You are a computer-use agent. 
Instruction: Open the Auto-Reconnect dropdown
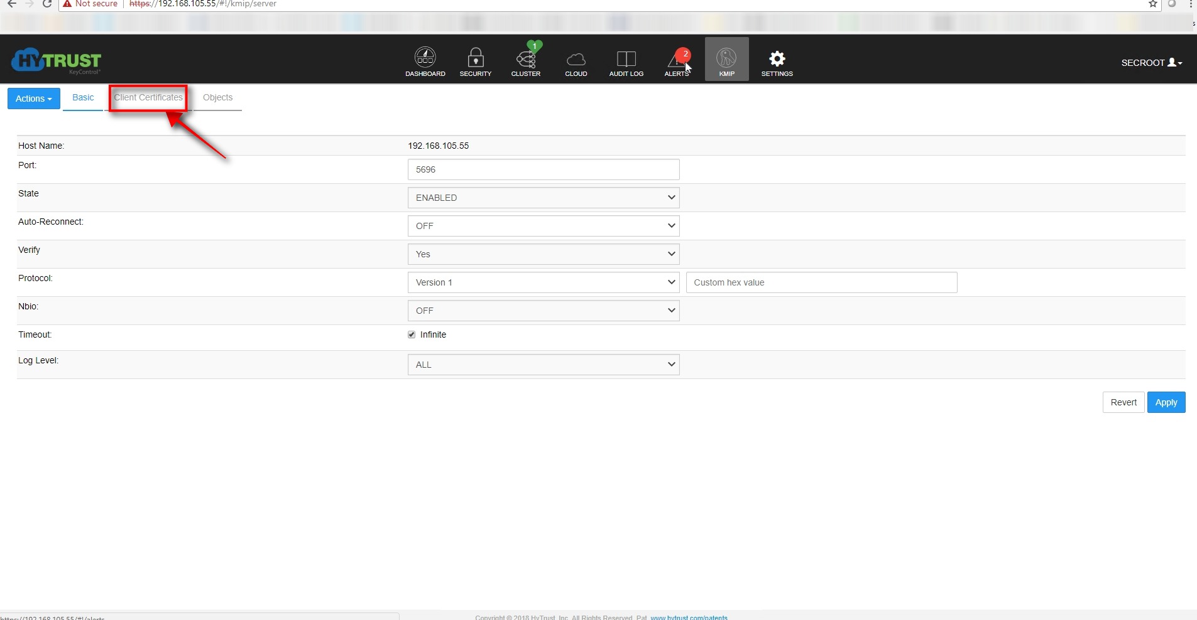point(543,226)
